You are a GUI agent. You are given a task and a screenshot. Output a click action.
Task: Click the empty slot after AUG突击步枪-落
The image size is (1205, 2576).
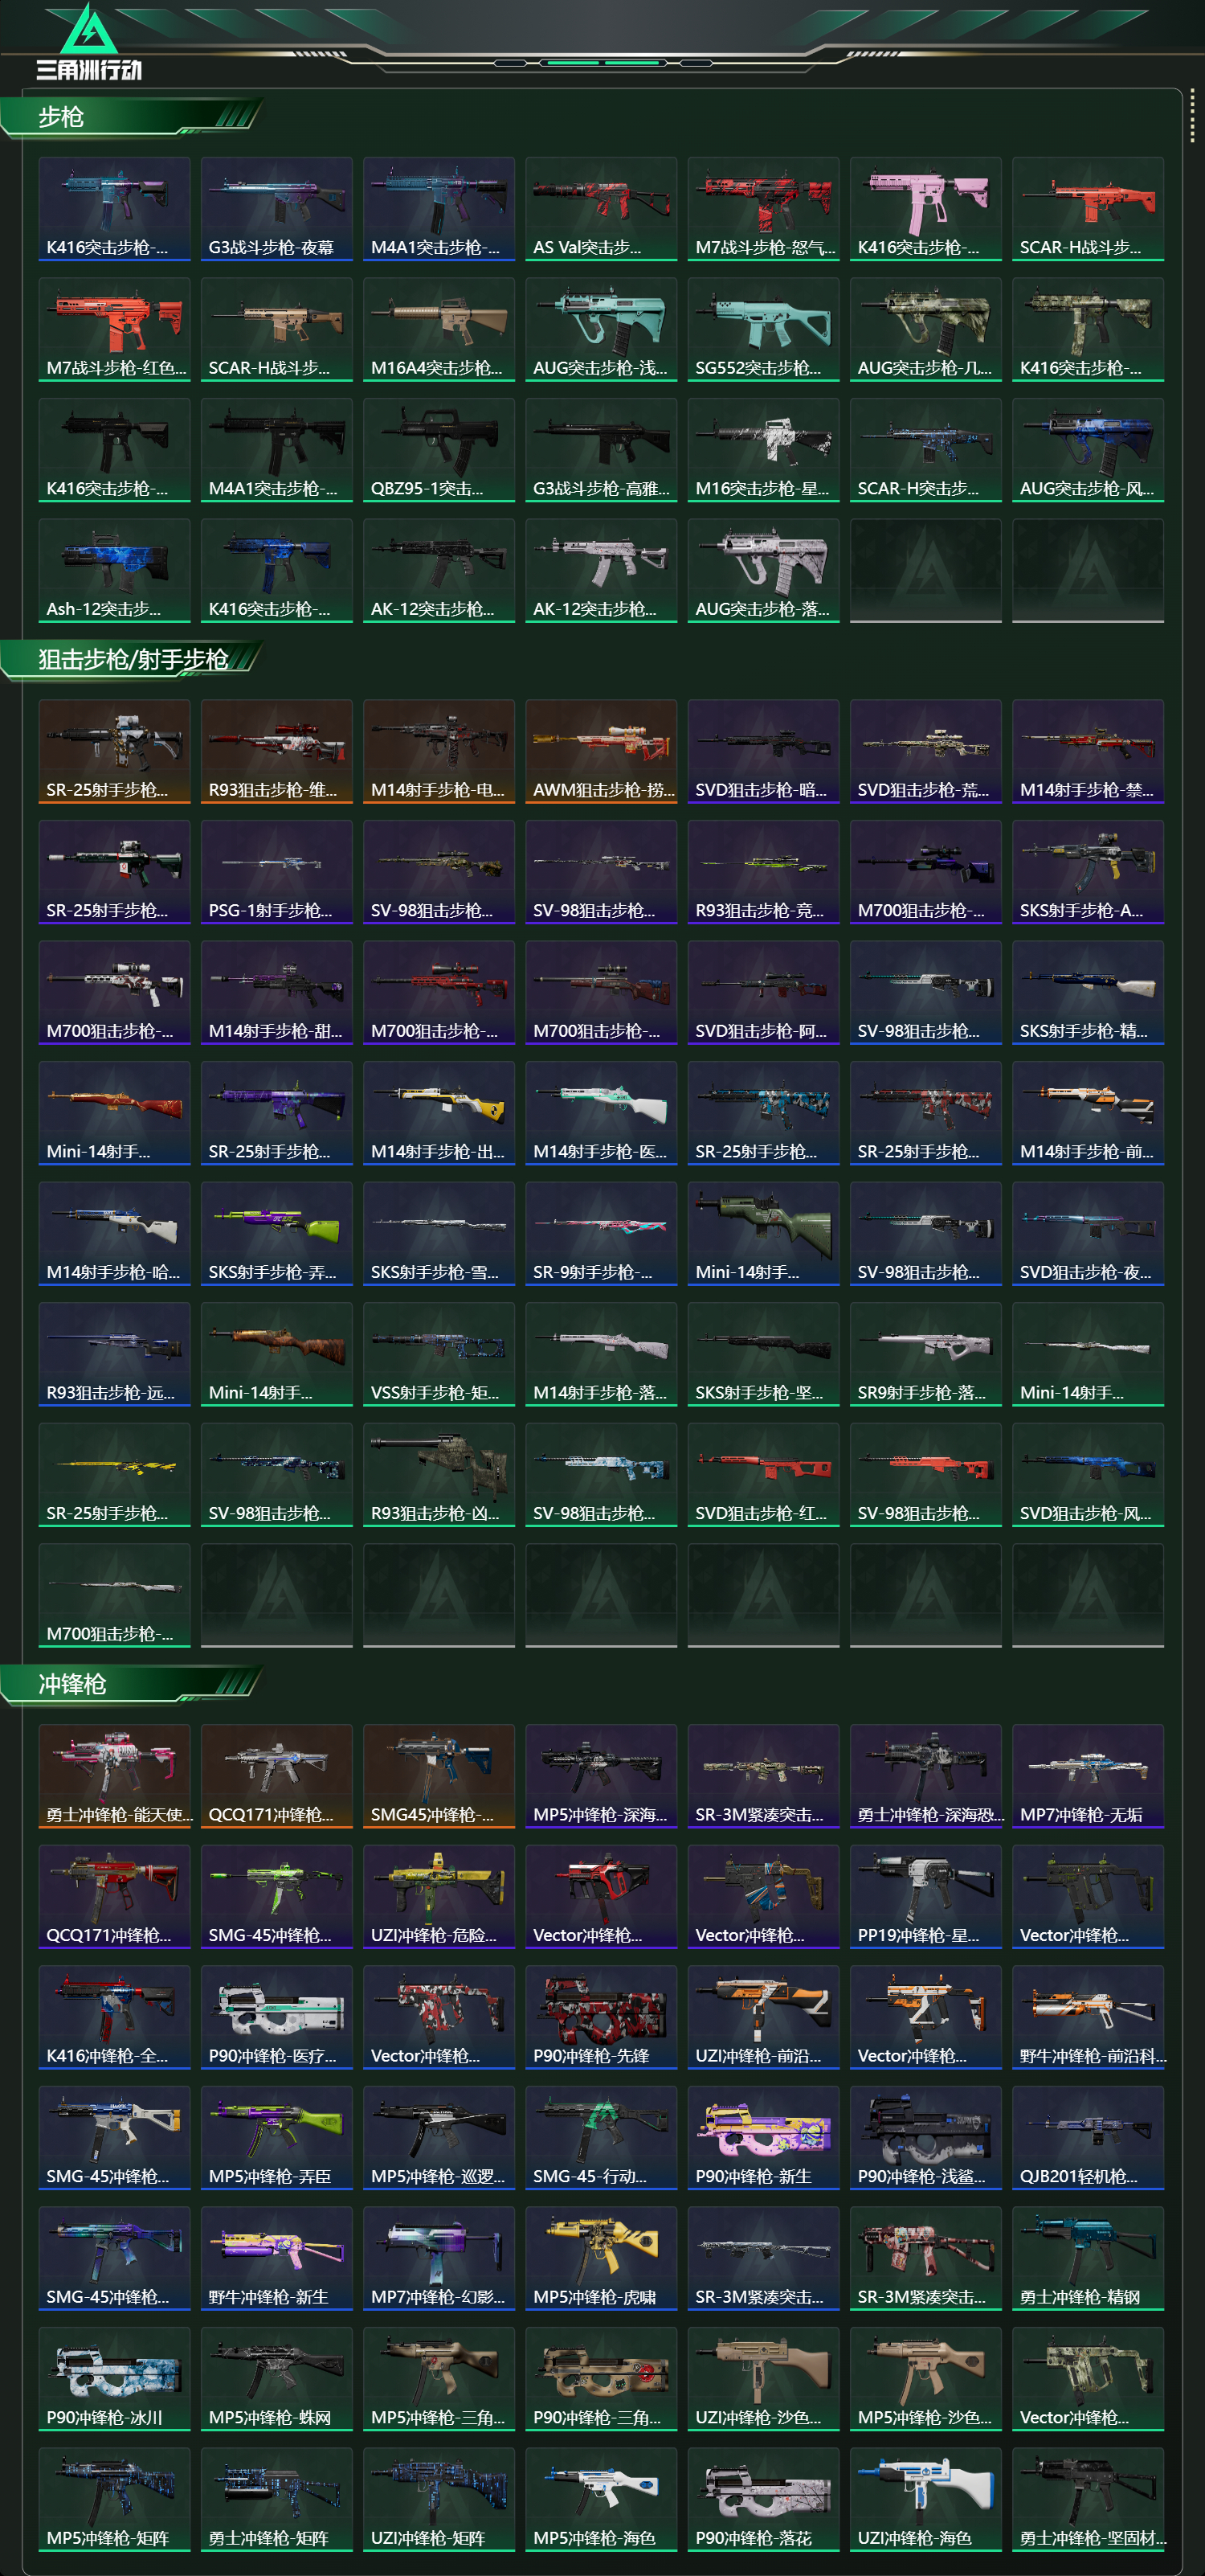coord(925,570)
